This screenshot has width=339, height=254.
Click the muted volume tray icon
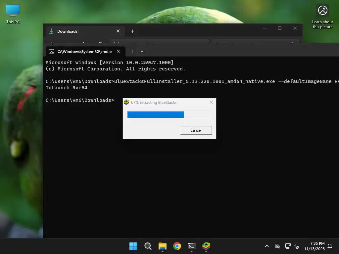click(x=296, y=246)
